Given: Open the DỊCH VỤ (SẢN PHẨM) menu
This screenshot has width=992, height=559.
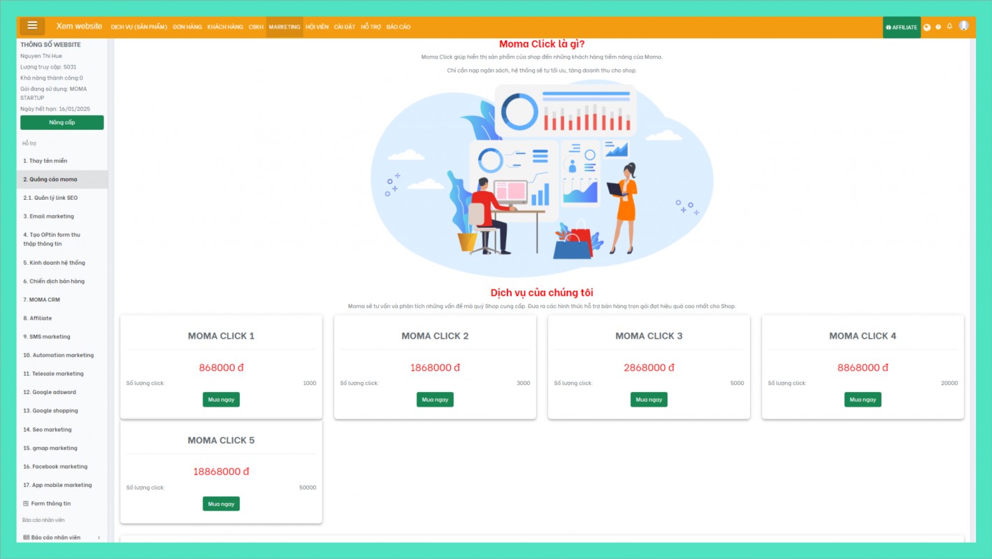Looking at the screenshot, I should point(139,27).
